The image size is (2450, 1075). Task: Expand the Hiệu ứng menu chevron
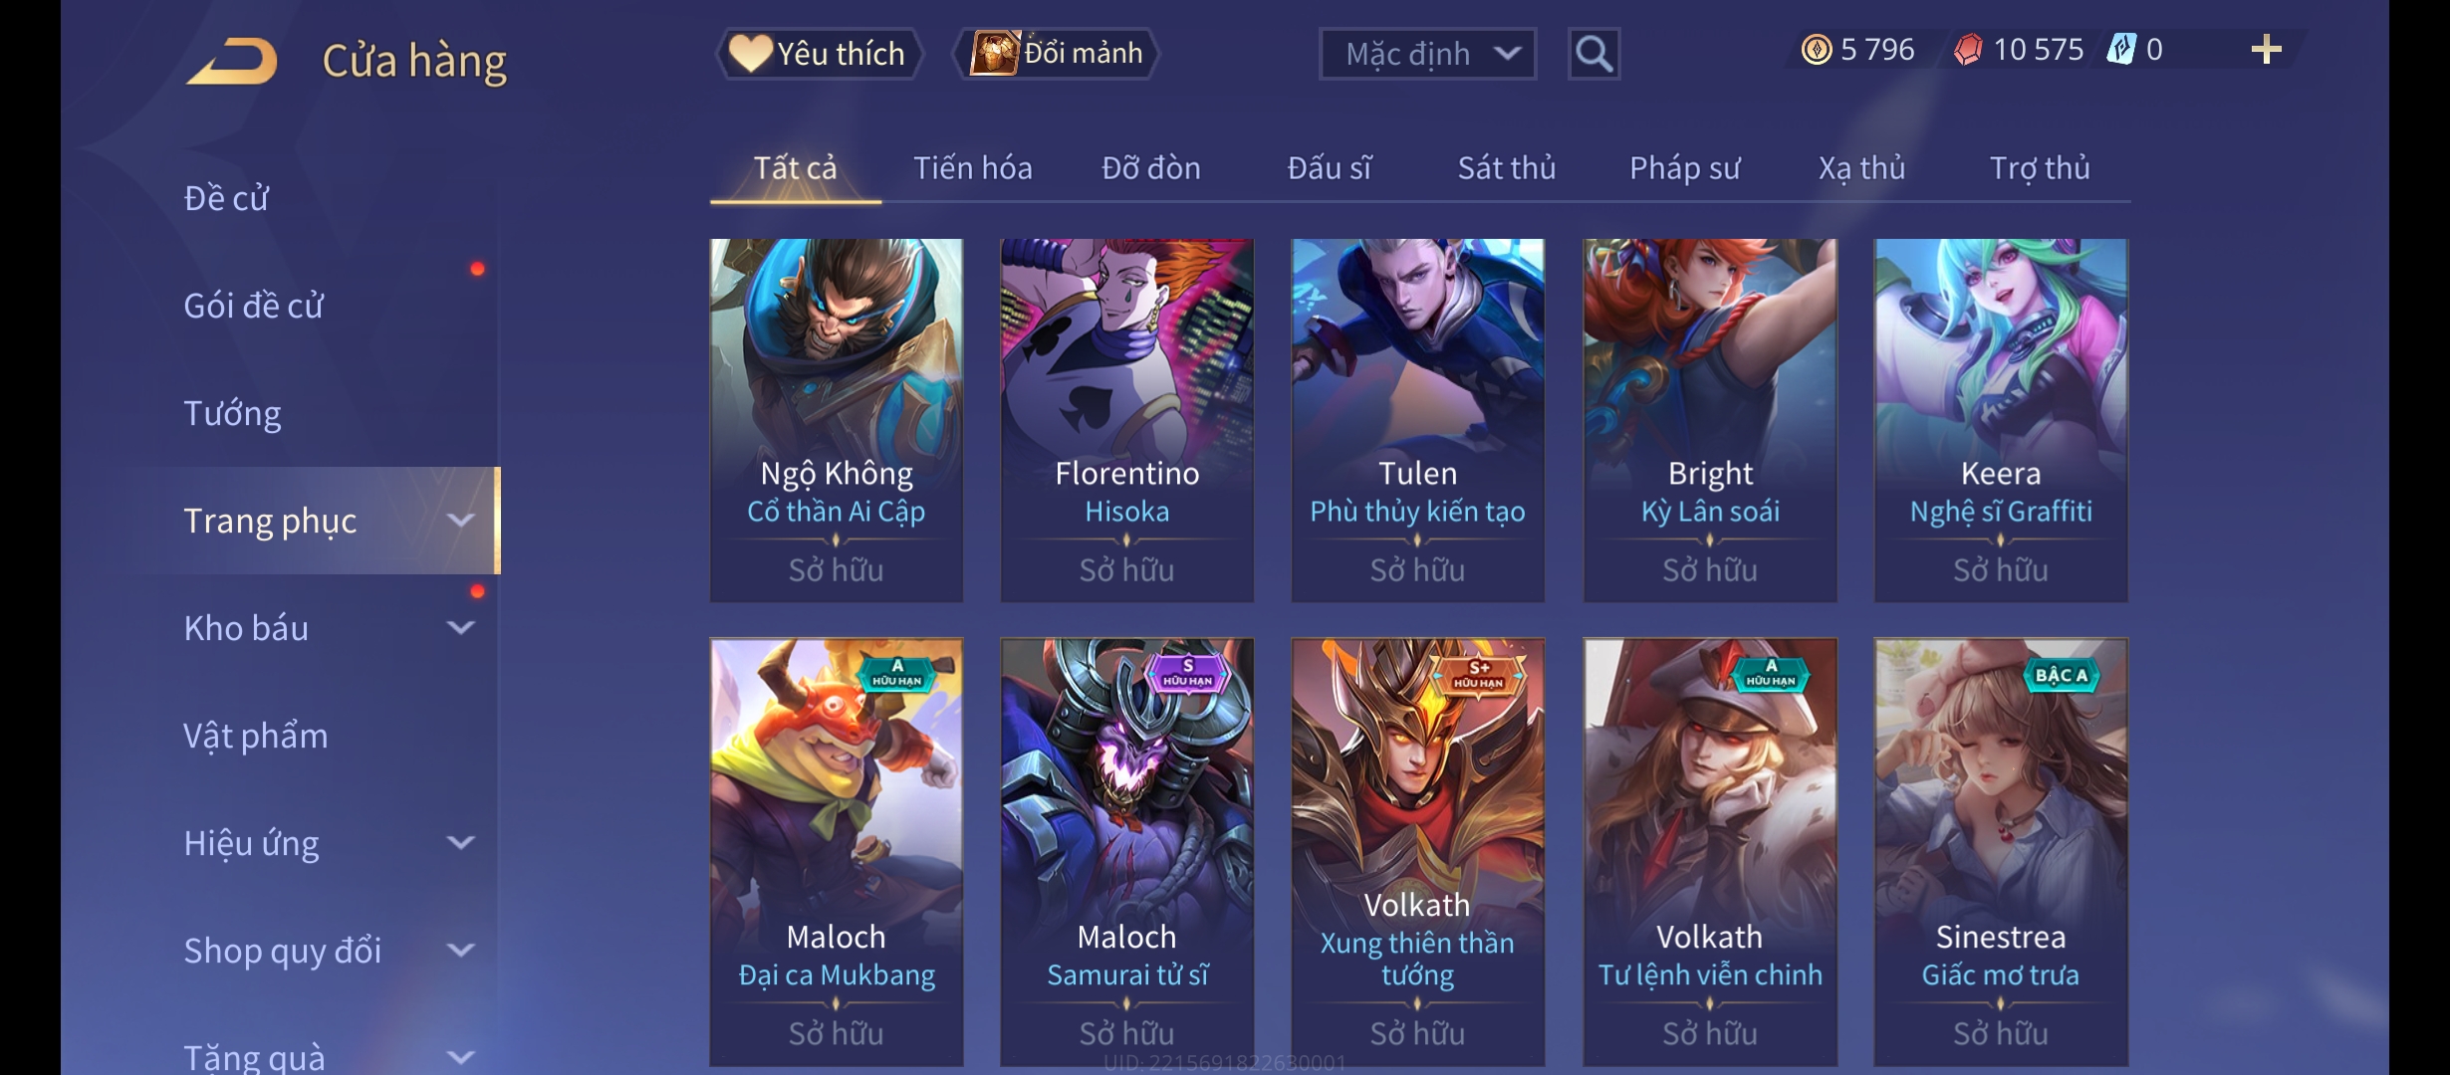[x=460, y=843]
